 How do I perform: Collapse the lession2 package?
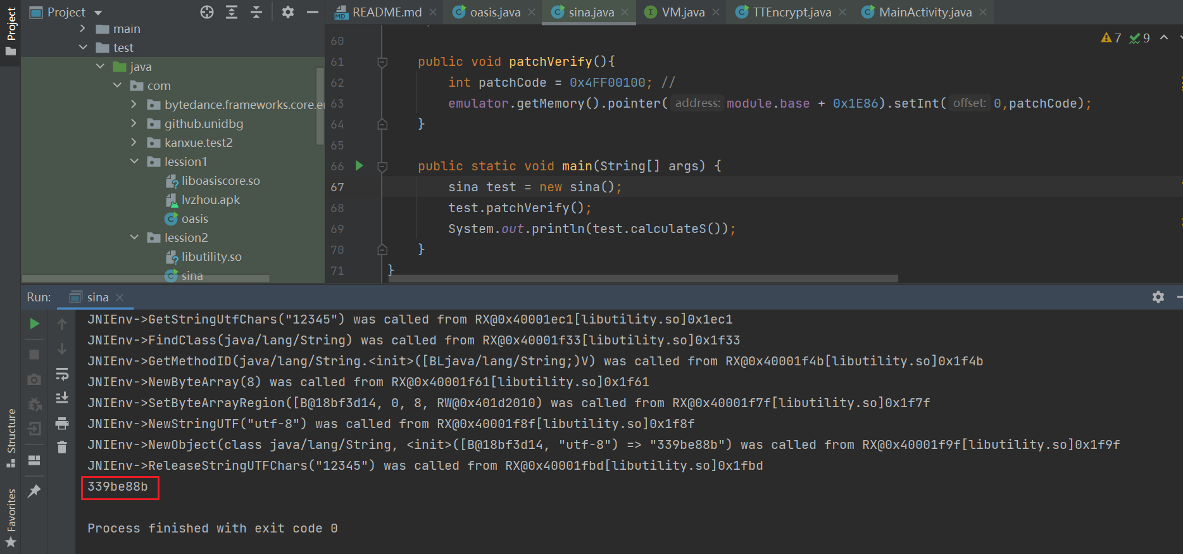[x=134, y=237]
